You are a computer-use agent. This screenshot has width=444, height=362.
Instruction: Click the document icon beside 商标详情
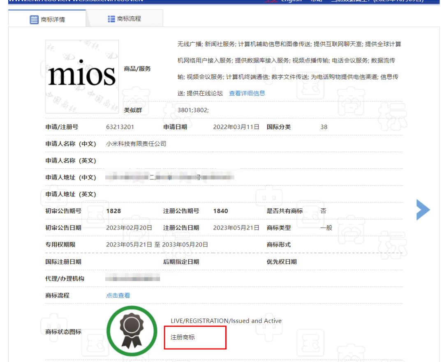pos(34,20)
